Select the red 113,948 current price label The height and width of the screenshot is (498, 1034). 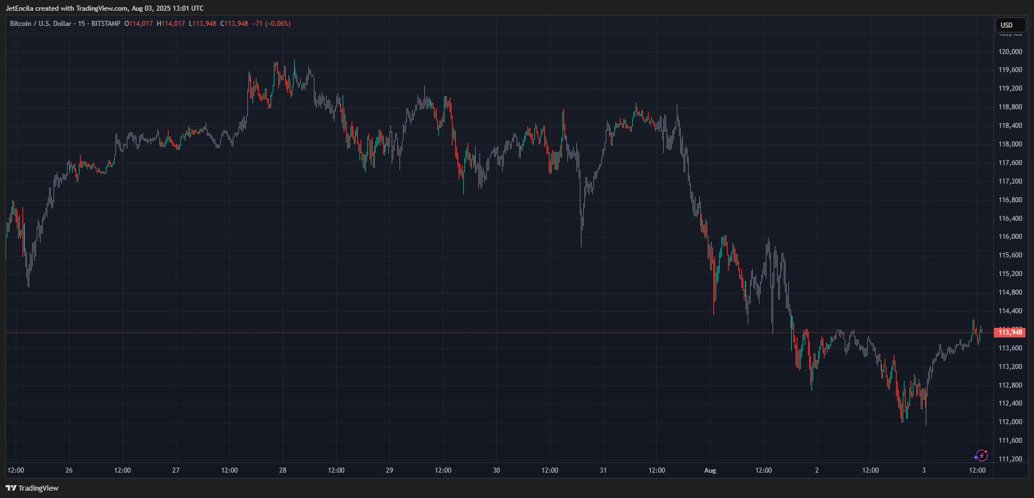(1010, 332)
